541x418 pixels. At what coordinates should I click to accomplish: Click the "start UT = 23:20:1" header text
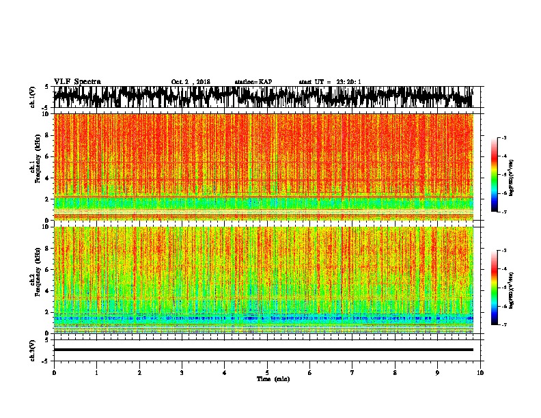tap(330, 82)
